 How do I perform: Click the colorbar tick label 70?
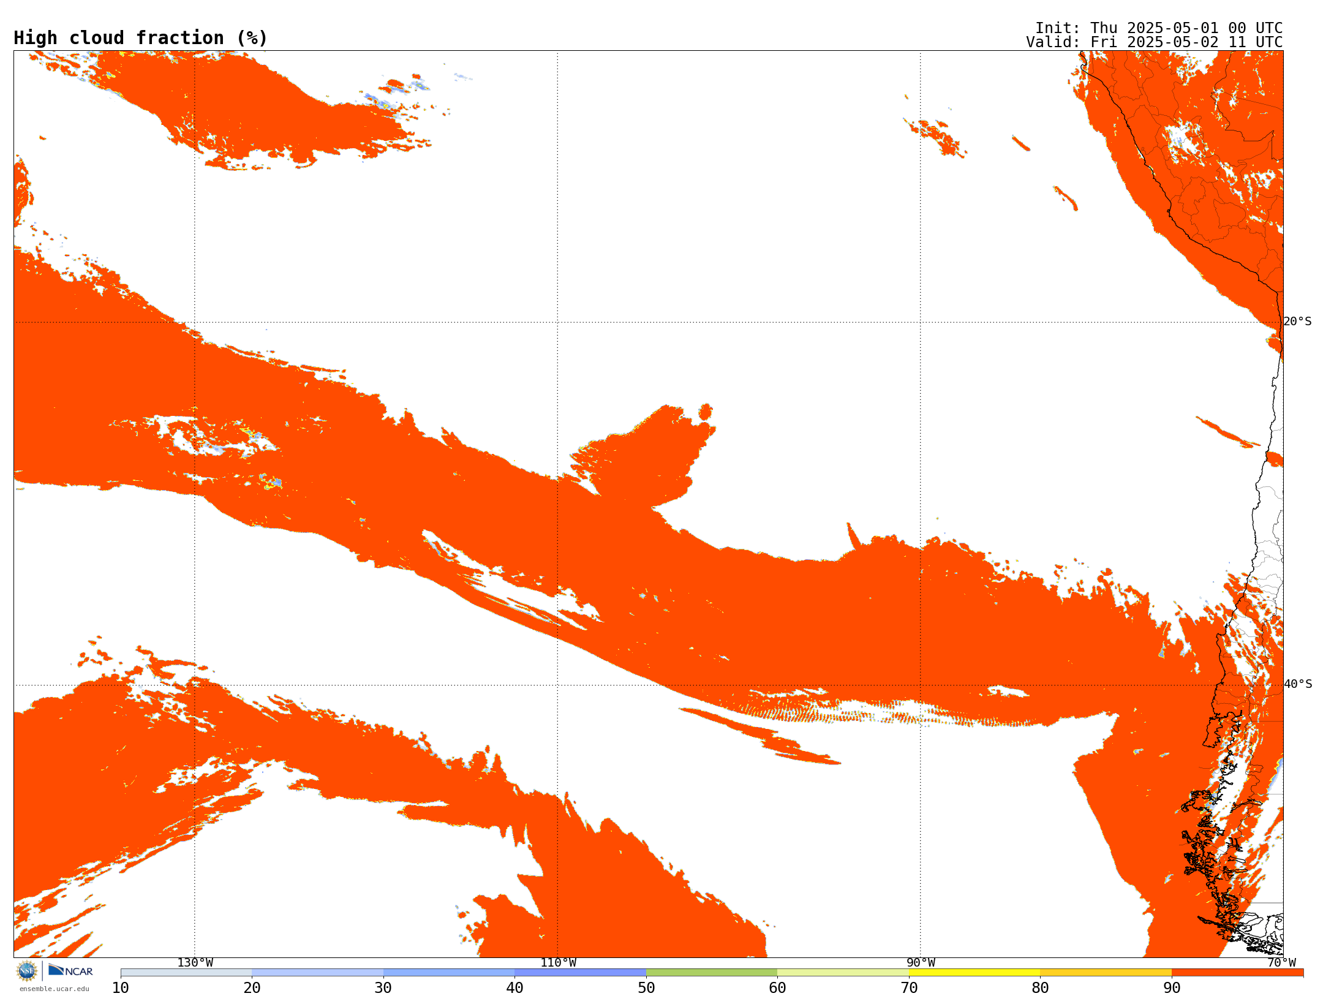[x=909, y=988]
